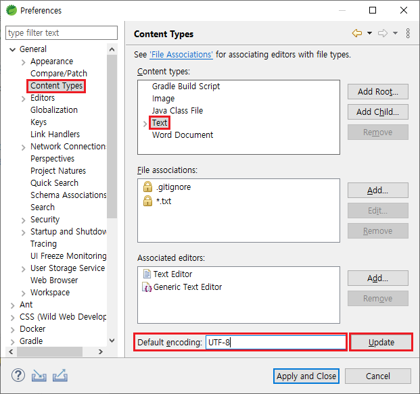Select Search preference page
The image size is (420, 394).
click(43, 207)
